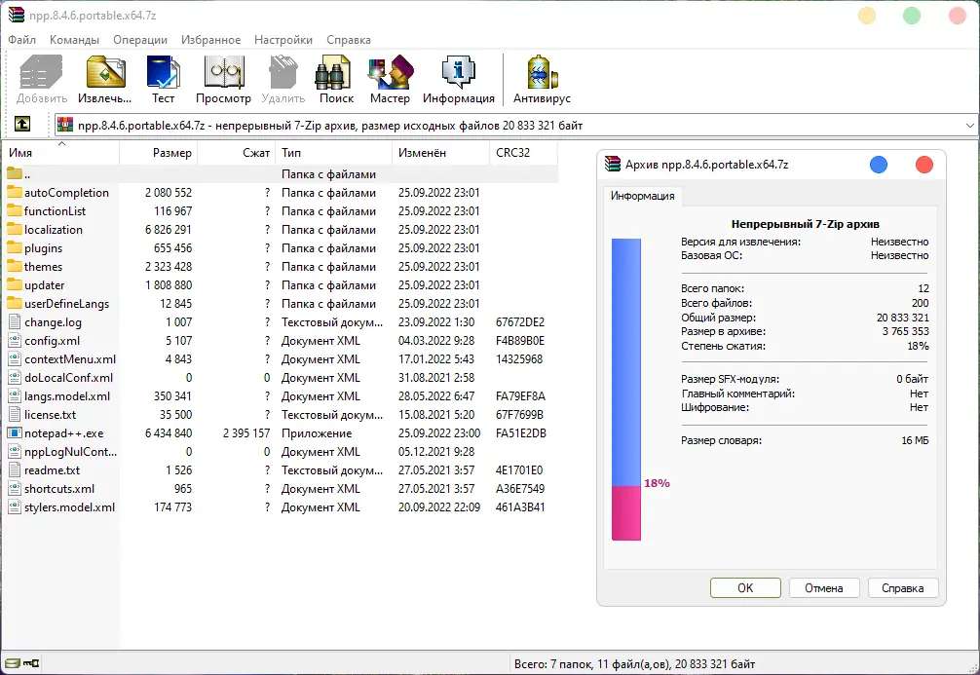Click the compression ratio bar
The height and width of the screenshot is (675, 980).
(626, 389)
